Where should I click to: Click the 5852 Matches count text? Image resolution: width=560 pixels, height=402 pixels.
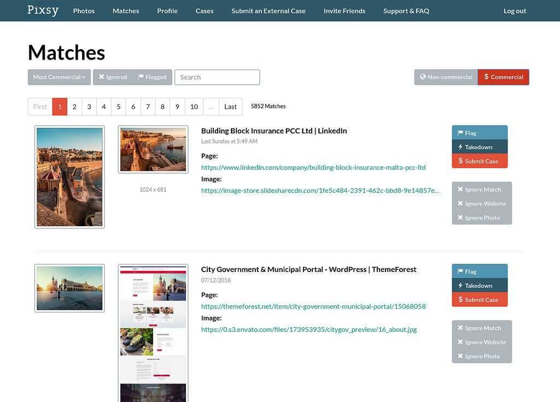point(268,107)
